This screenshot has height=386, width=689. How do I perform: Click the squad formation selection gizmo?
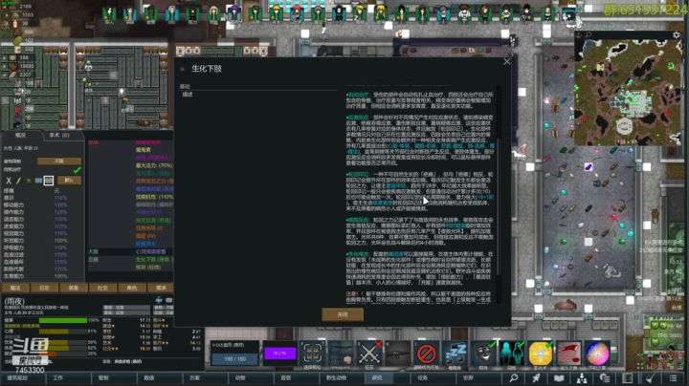click(x=313, y=354)
